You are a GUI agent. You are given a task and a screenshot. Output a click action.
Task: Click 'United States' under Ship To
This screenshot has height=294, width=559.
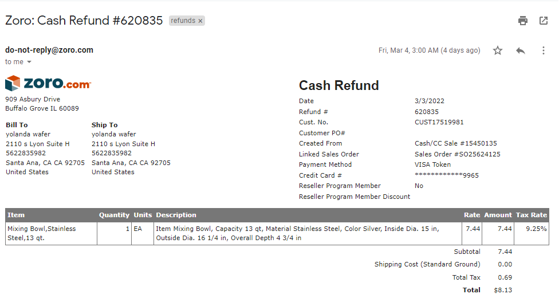tap(113, 172)
